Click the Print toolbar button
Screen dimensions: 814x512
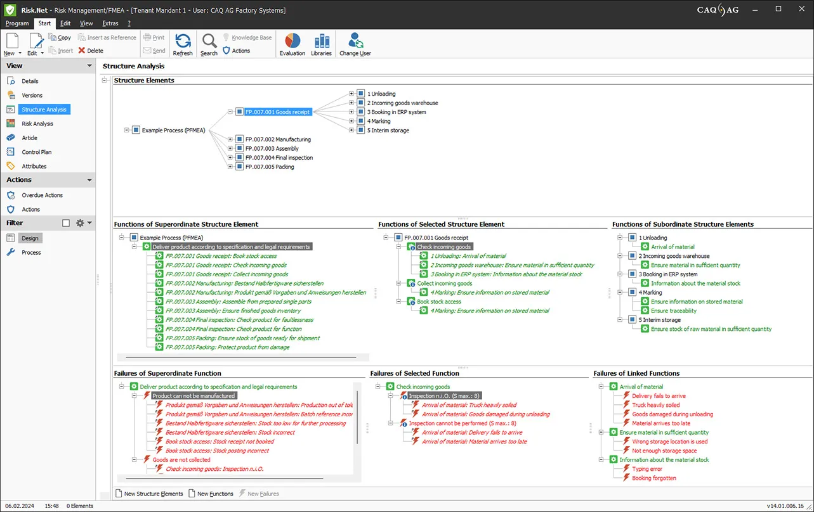pyautogui.click(x=154, y=37)
